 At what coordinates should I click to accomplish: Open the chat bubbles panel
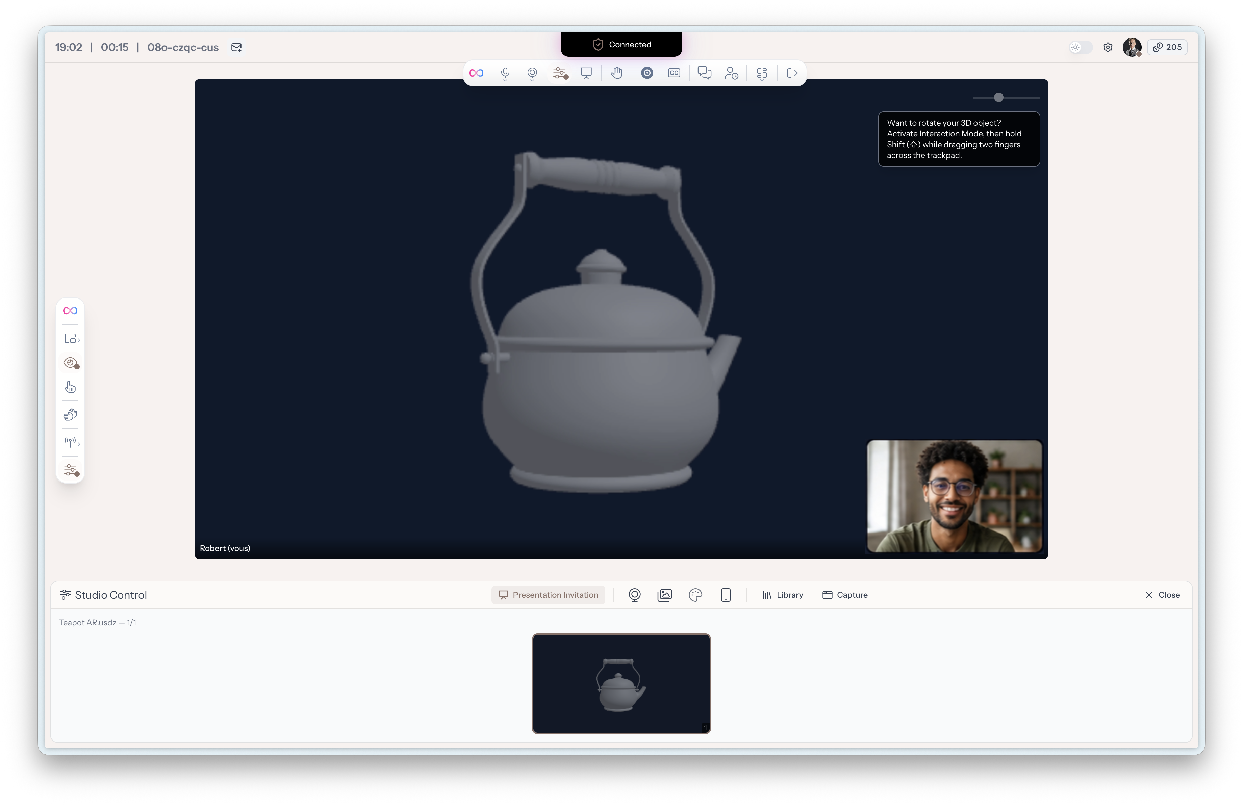coord(704,73)
